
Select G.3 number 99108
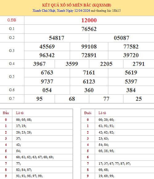coord(89,47)
